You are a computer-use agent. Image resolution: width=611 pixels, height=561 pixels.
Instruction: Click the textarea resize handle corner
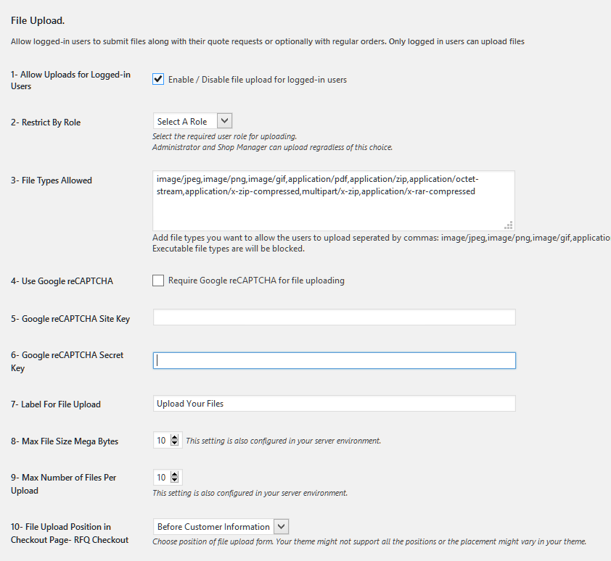pos(509,225)
